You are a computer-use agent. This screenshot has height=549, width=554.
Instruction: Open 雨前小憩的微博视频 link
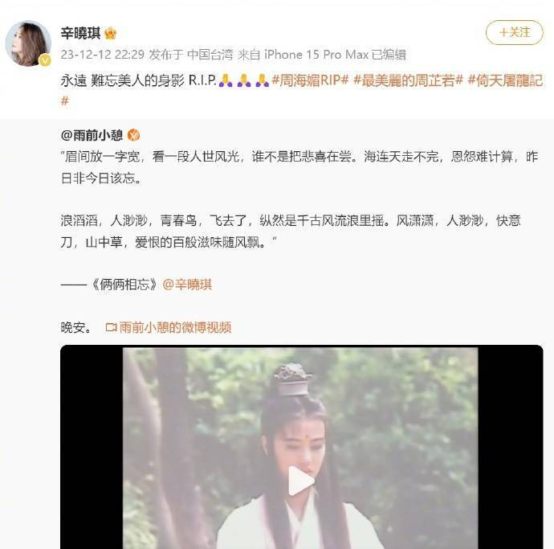[175, 328]
